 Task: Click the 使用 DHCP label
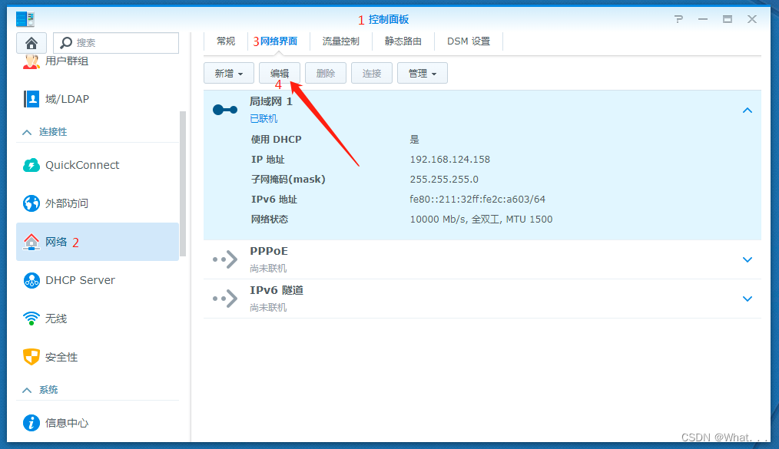(277, 140)
